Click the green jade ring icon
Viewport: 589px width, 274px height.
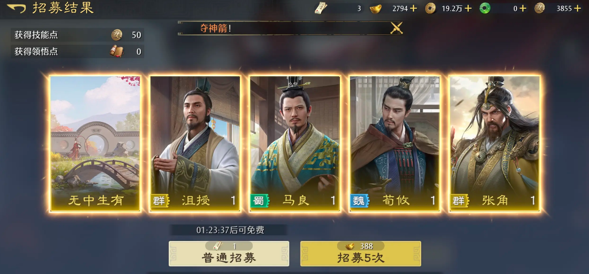point(485,8)
